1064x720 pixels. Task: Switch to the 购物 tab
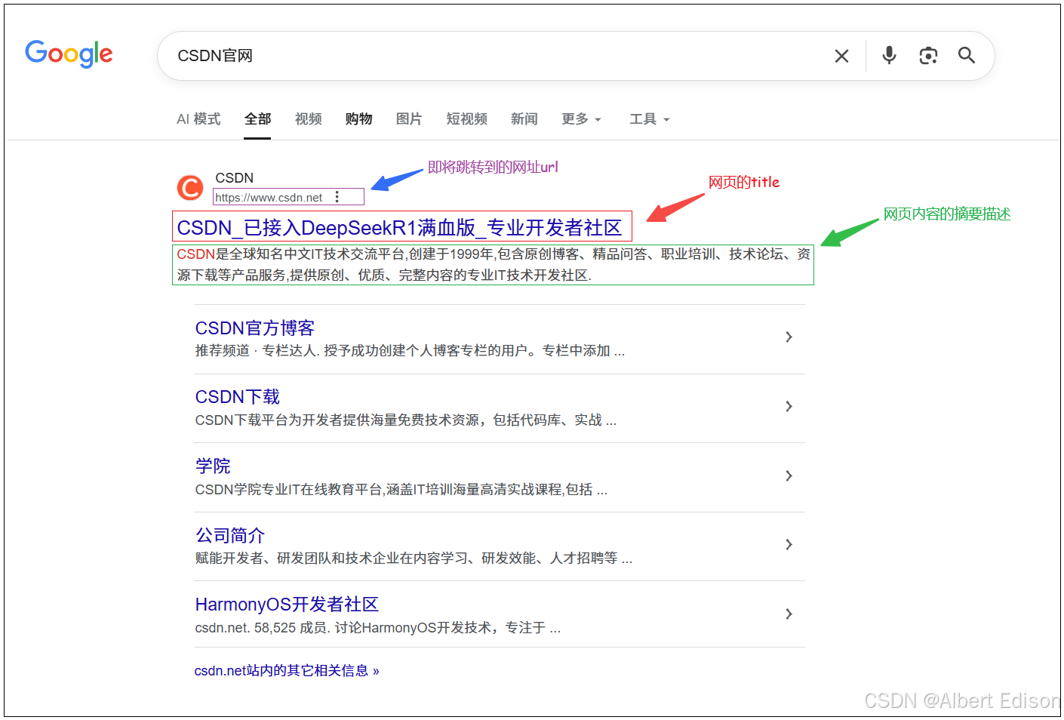point(358,118)
